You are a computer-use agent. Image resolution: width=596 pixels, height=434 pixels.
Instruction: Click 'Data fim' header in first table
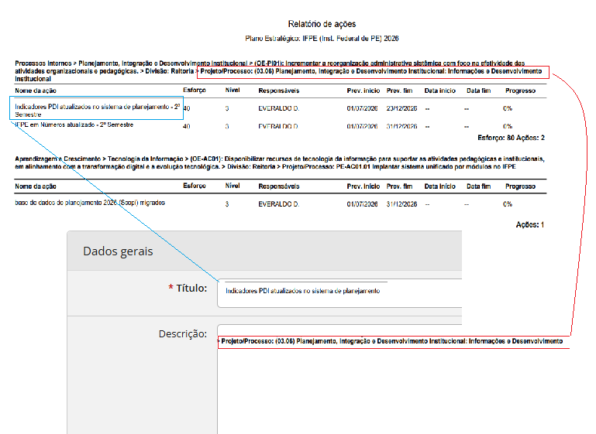(x=478, y=91)
